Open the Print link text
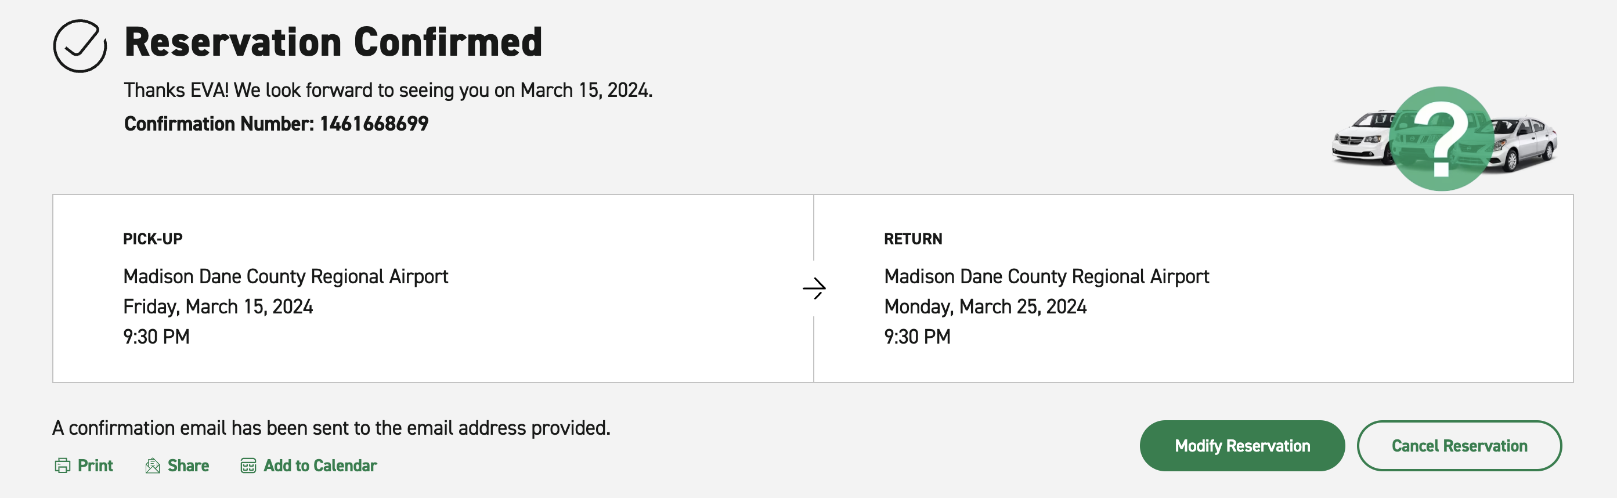1617x498 pixels. click(x=95, y=465)
